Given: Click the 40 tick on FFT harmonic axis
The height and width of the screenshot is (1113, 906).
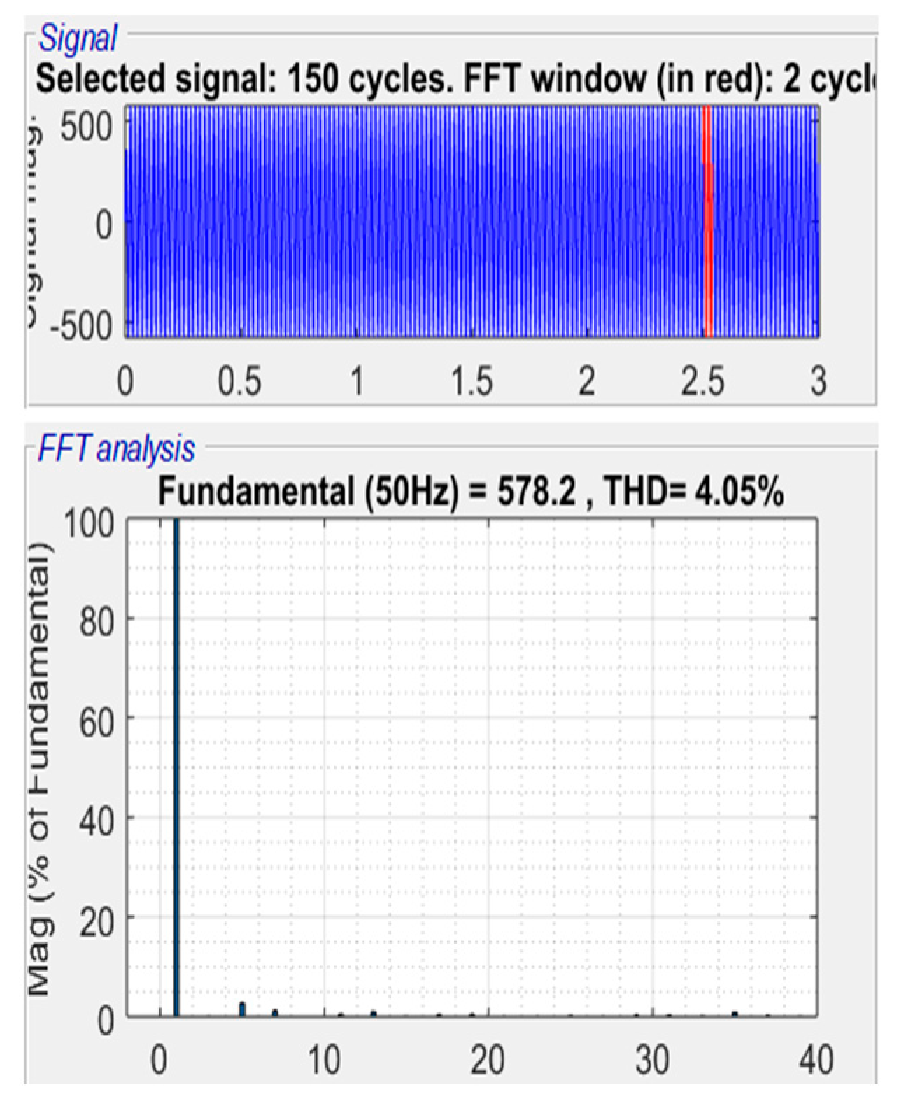Looking at the screenshot, I should coord(816,1061).
